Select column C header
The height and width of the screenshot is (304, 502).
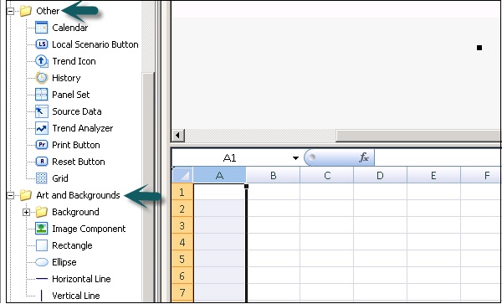327,175
